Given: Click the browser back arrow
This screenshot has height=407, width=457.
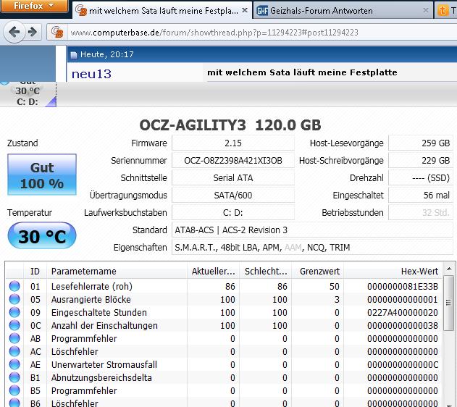Looking at the screenshot, I should point(14,32).
